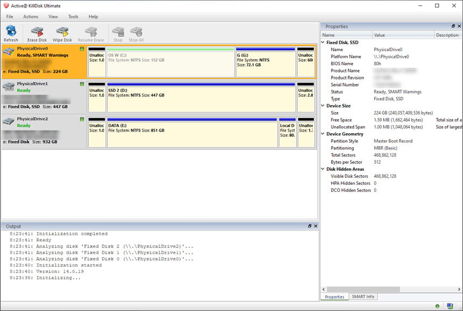463x311 pixels.
Task: Select the Total Sectors property row
Action: [x=391, y=155]
